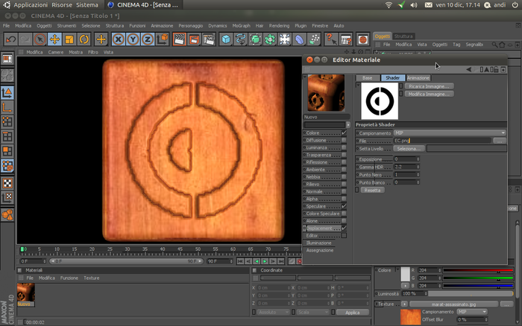
Task: Switch to the Base tab
Action: (368, 77)
